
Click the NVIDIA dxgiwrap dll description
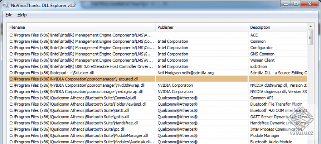278,92
